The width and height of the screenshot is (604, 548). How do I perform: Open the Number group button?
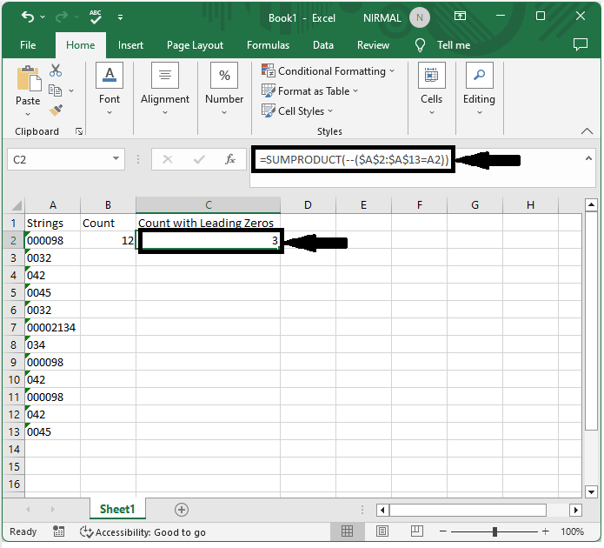coord(224,89)
